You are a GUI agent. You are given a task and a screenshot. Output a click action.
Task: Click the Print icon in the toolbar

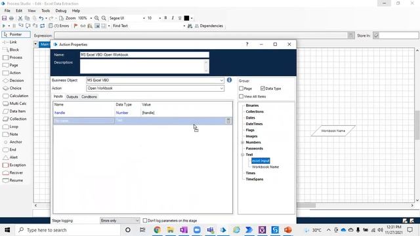(x=11, y=18)
